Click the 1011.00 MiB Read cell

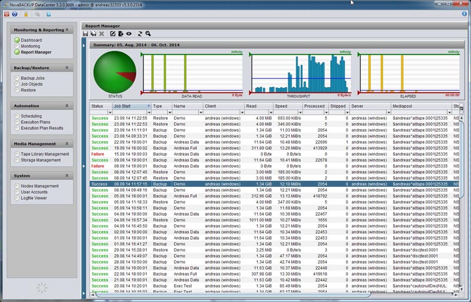pyautogui.click(x=260, y=220)
